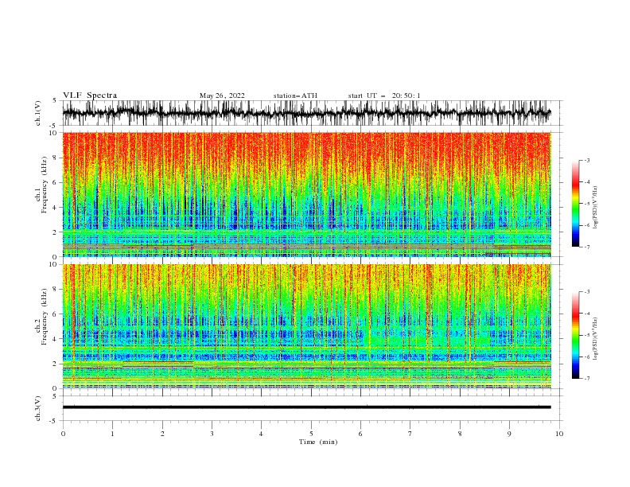Click the -5 tick on ch.1(V) axis
The height and width of the screenshot is (487, 630).
pos(54,126)
